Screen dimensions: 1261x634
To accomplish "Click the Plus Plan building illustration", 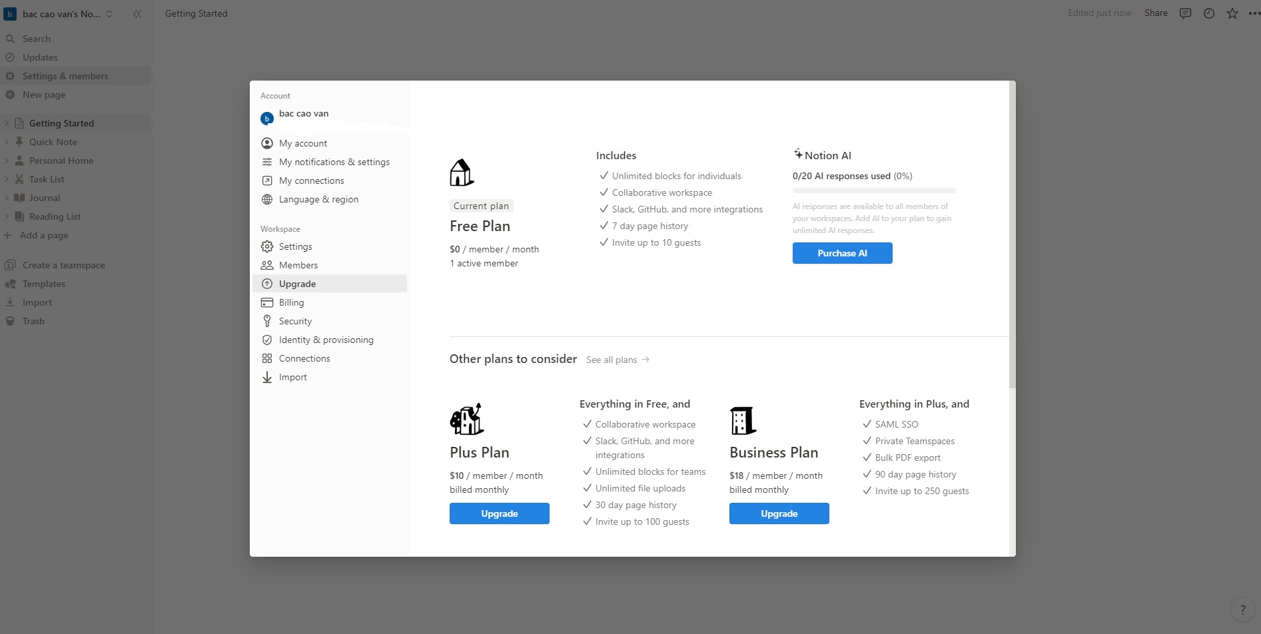I will [467, 419].
